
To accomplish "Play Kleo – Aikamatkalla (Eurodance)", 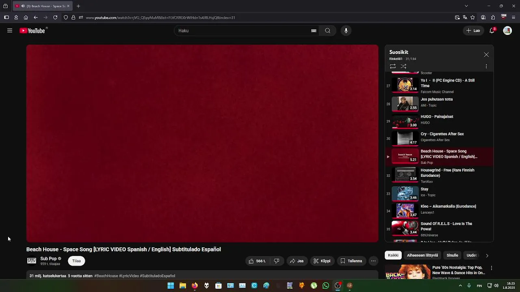I will click(439, 211).
